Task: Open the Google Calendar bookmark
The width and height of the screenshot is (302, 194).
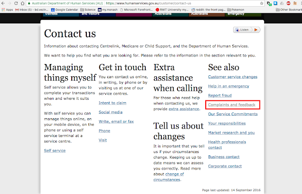Action: click(64, 9)
